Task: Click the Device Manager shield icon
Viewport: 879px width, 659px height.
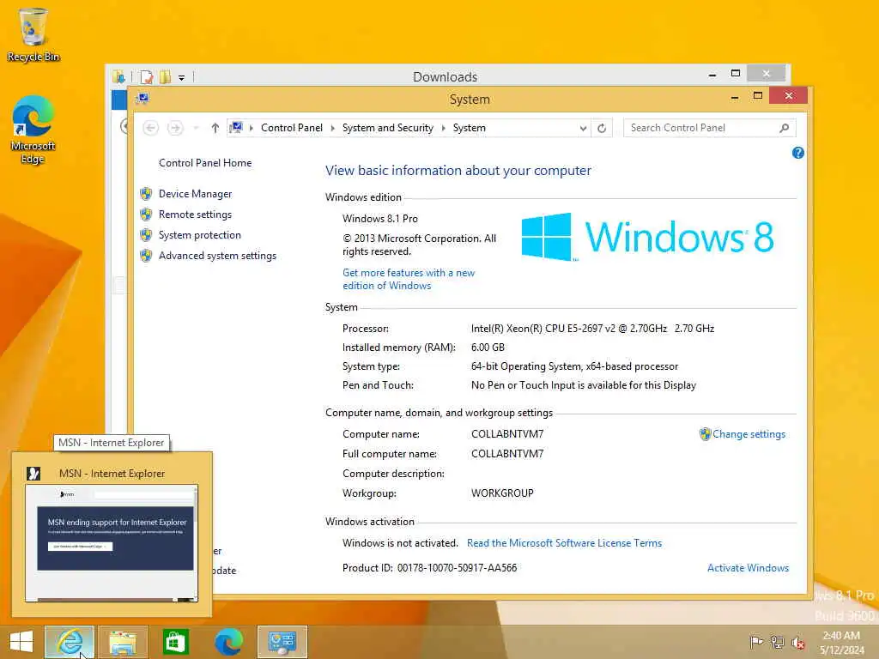Action: (x=146, y=194)
